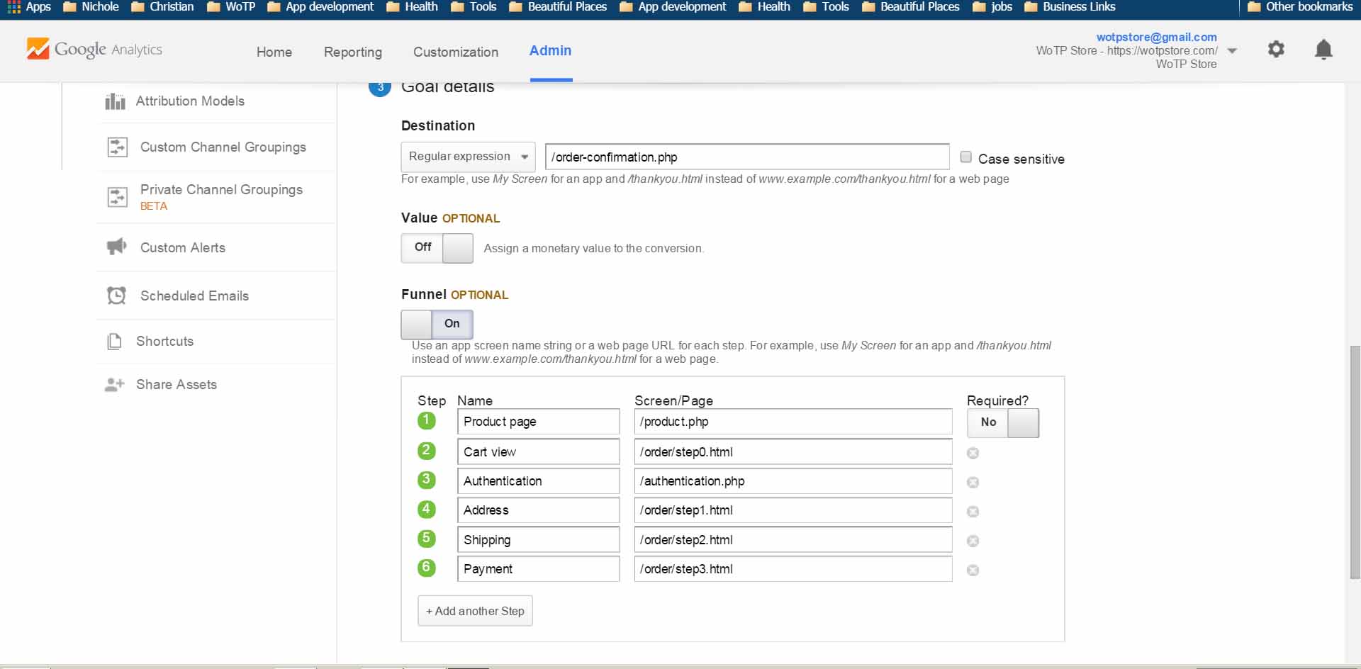This screenshot has height=669, width=1361.
Task: Edit the /product.php screen field
Action: tap(793, 422)
